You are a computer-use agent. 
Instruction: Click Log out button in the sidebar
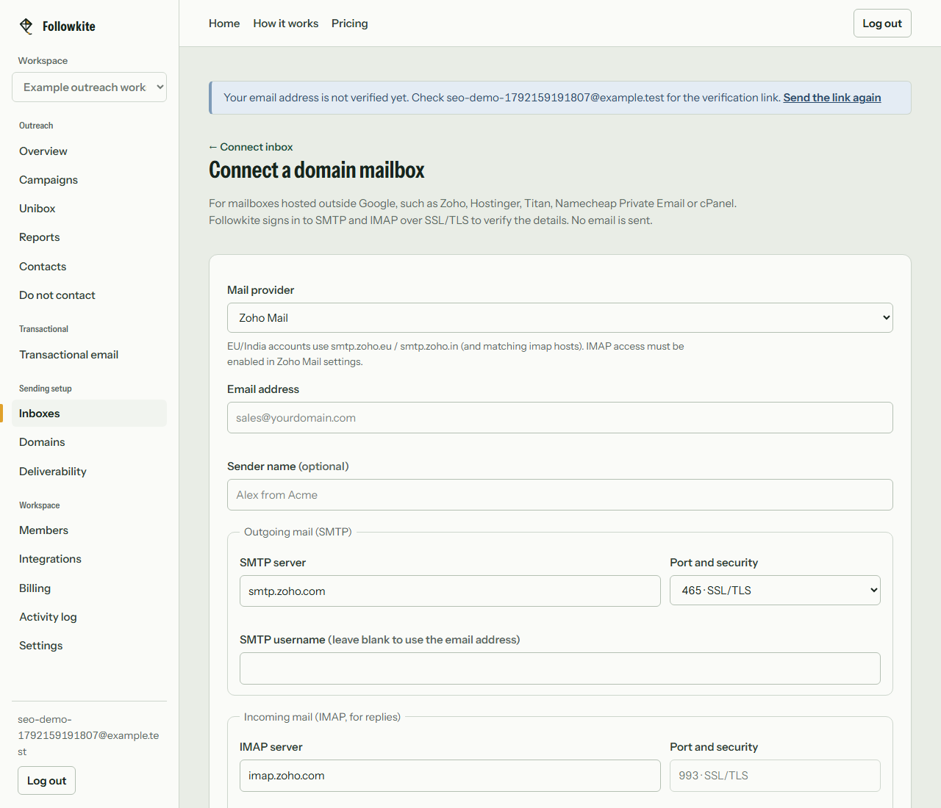pyautogui.click(x=47, y=781)
